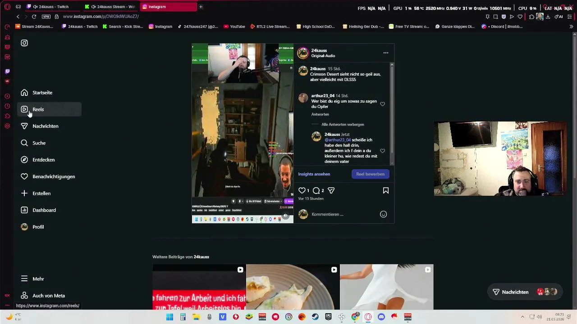The height and width of the screenshot is (324, 577).
Task: Share the post via paper-plane icon
Action: [x=331, y=190]
